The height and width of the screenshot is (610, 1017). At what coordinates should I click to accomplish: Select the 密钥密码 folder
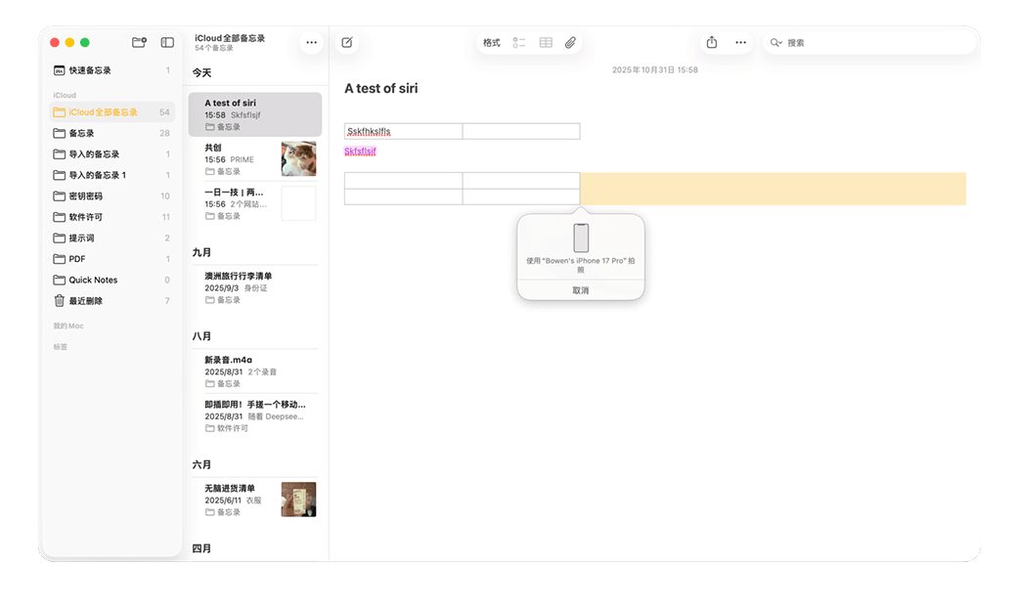tap(85, 196)
